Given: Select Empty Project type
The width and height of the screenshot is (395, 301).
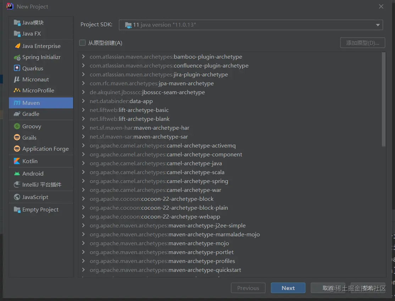Looking at the screenshot, I should [41, 210].
